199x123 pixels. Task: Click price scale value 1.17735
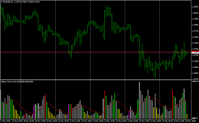pyautogui.click(x=195, y=31)
